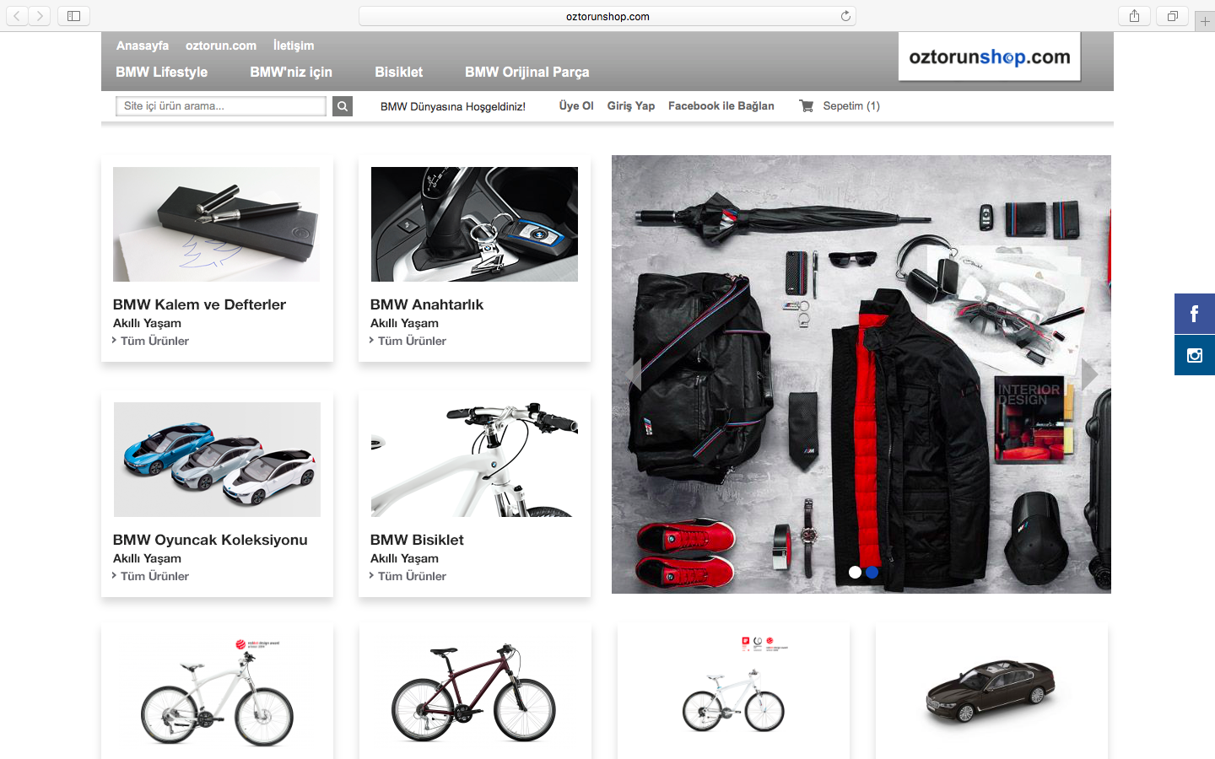Viewport: 1215px width, 759px height.
Task: Click the oztorunshop.com address bar
Action: pos(607,16)
